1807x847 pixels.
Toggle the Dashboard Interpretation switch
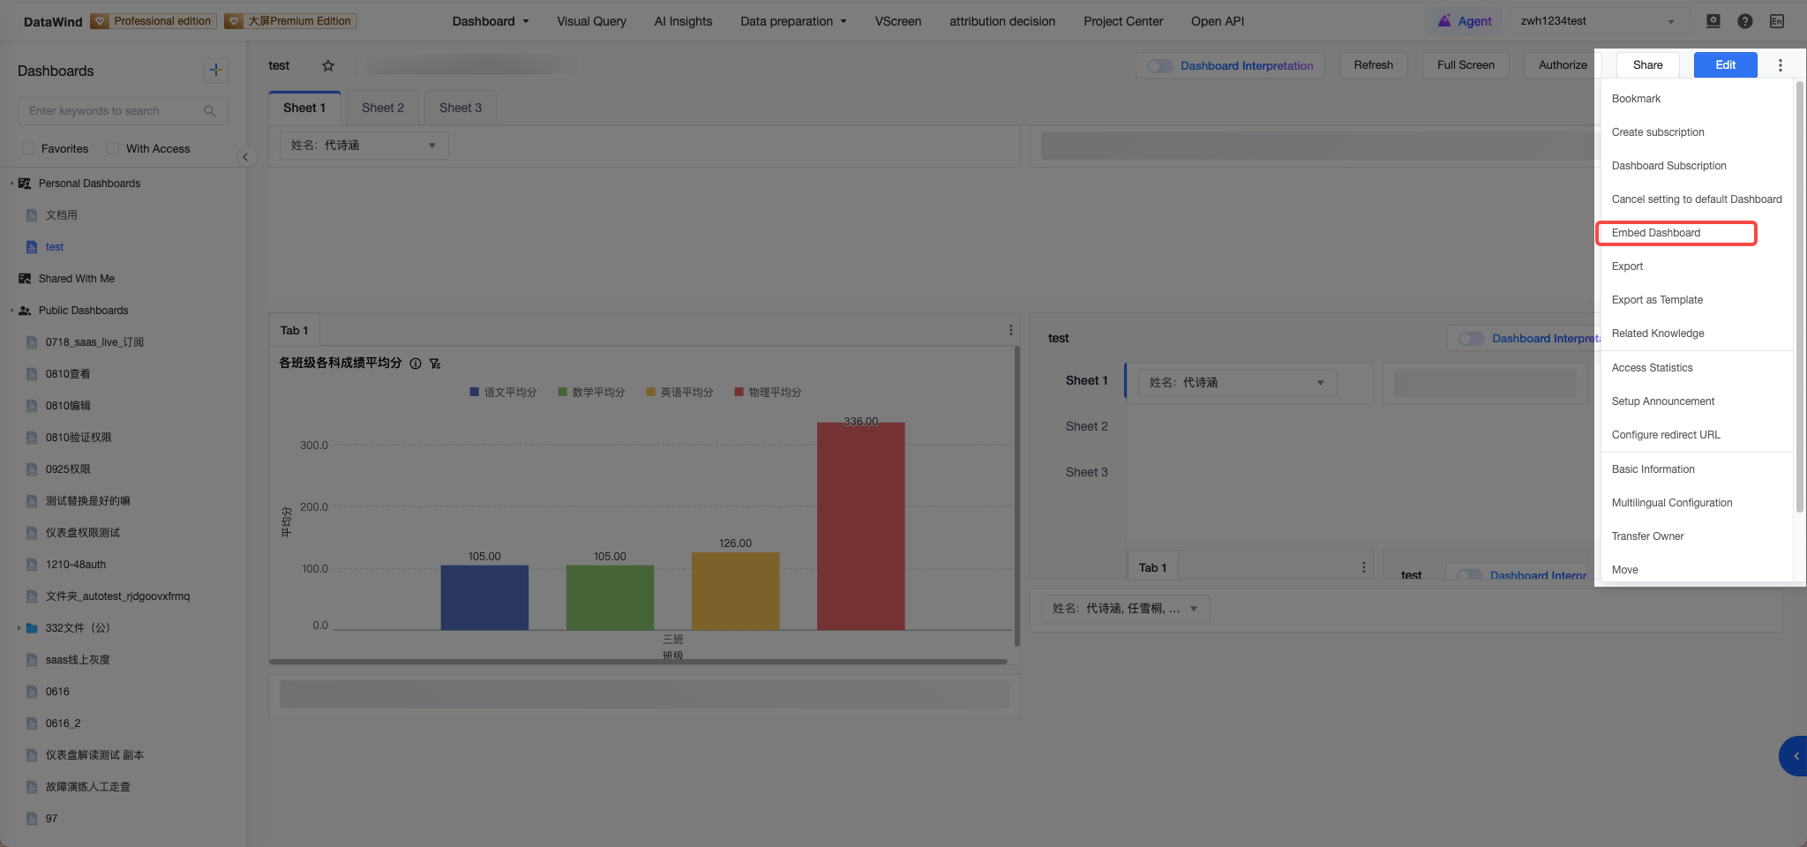click(x=1159, y=66)
